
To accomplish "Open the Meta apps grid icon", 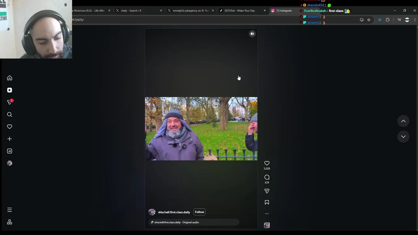I will point(9,222).
